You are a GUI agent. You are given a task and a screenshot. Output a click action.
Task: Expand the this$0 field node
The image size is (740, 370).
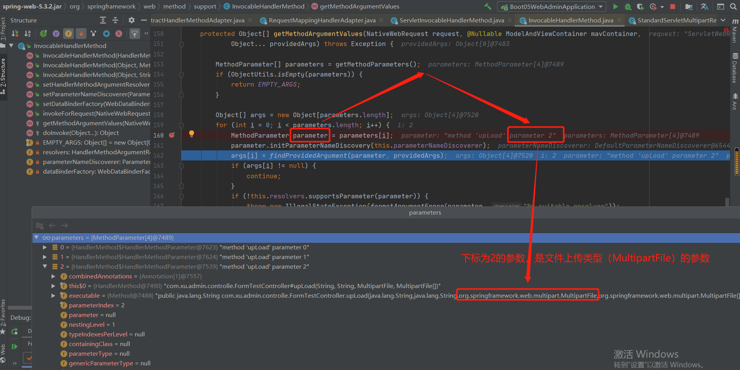(53, 286)
